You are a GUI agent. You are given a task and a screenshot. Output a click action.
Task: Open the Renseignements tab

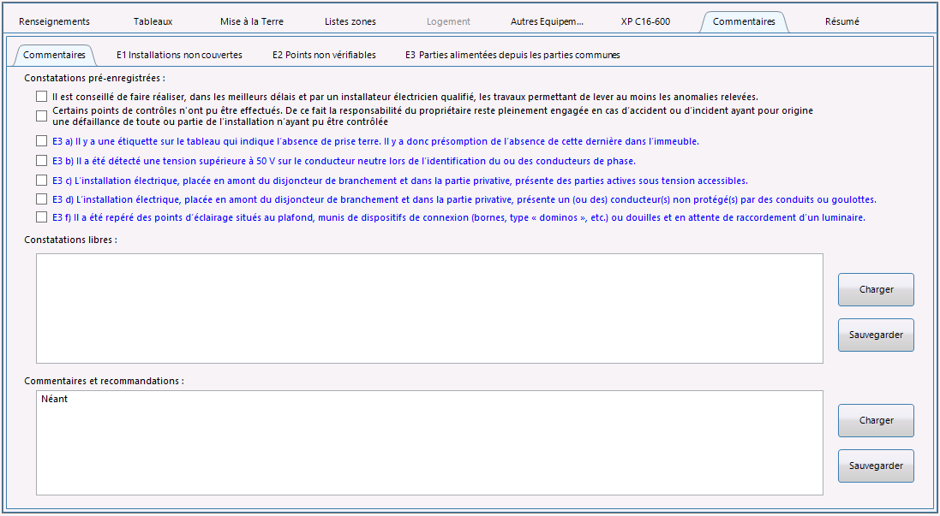click(x=54, y=21)
